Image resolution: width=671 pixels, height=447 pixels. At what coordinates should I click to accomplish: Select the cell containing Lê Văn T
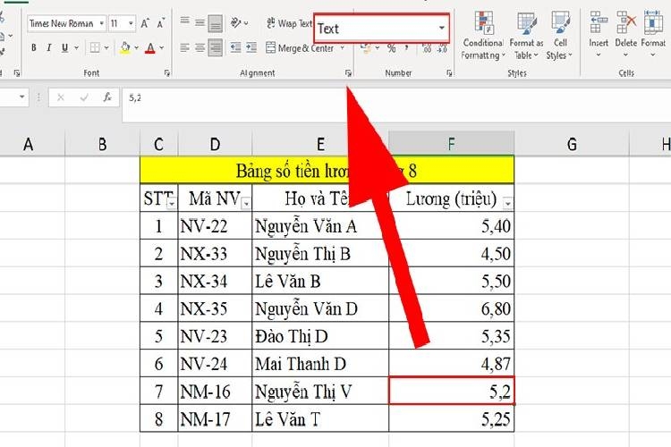[320, 418]
